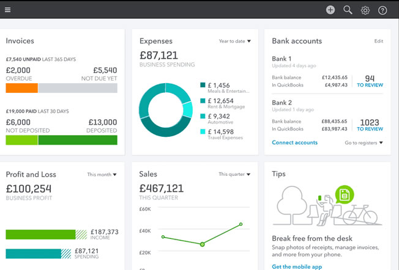Click the Break free from the desk heading
The image size is (399, 270).
tap(312, 238)
